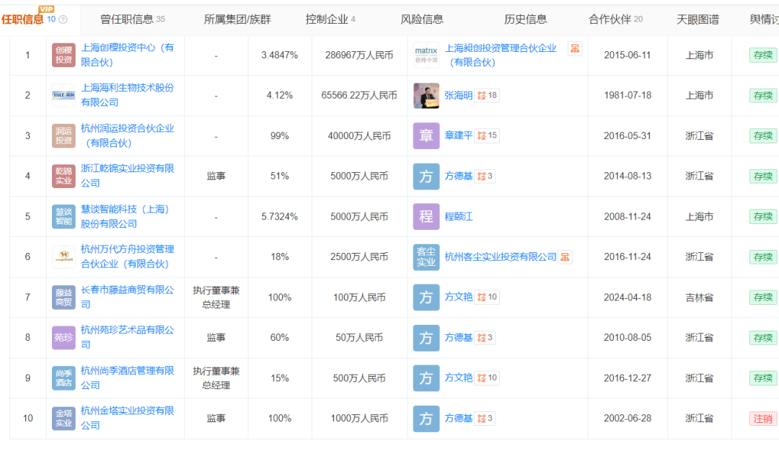This screenshot has width=779, height=451.
Task: Click the 杭州润运投资合伙企业 link
Action: point(128,136)
